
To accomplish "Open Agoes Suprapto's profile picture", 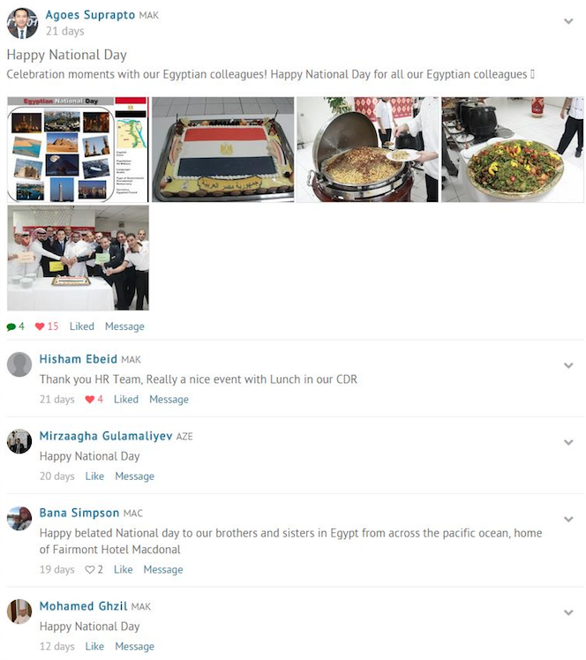I will 22,23.
